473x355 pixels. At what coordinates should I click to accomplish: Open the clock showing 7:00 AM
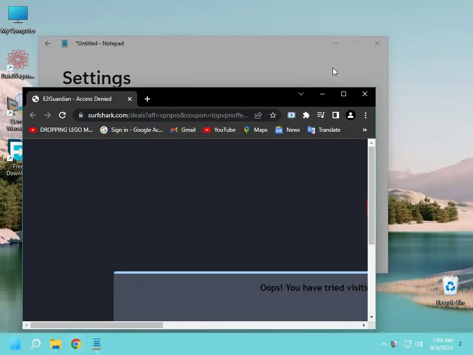[443, 344]
